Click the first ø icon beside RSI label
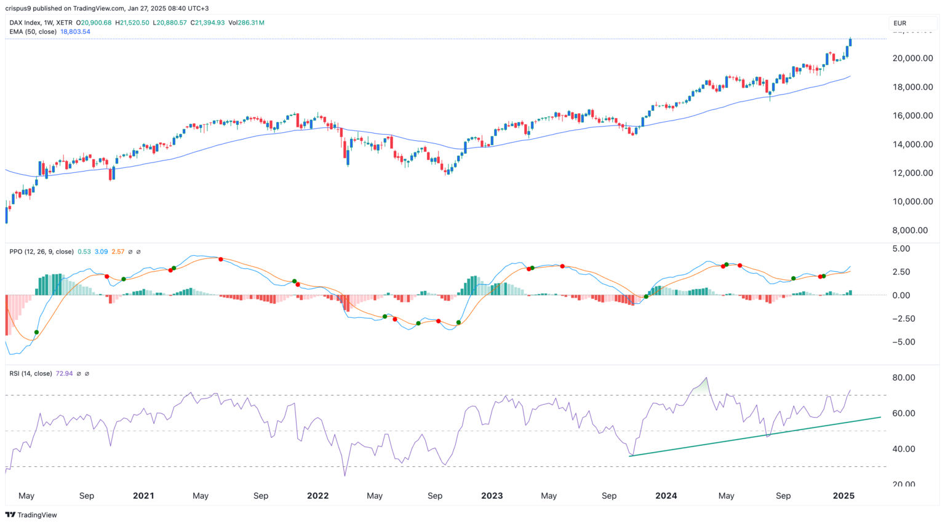The image size is (945, 524). [79, 373]
